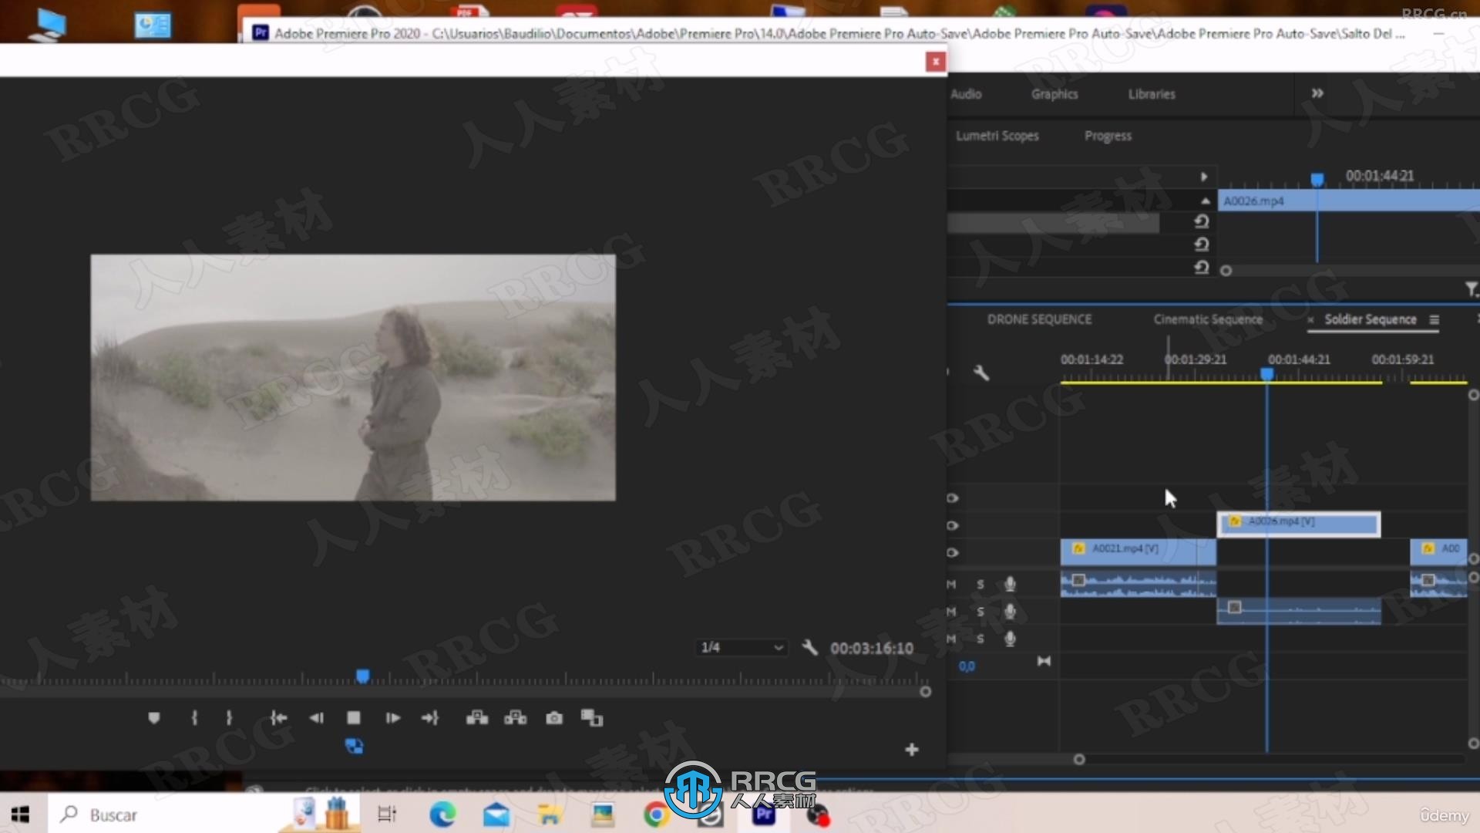The height and width of the screenshot is (833, 1480).
Task: Open Google Chrome from the taskbar
Action: click(x=656, y=814)
